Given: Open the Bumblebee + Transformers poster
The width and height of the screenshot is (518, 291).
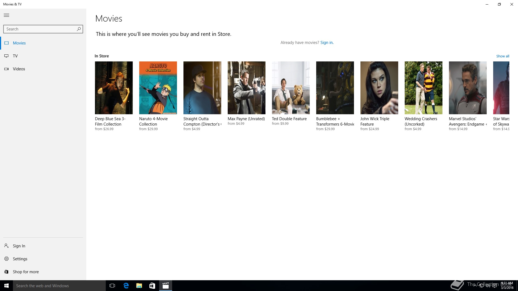Looking at the screenshot, I should (335, 88).
